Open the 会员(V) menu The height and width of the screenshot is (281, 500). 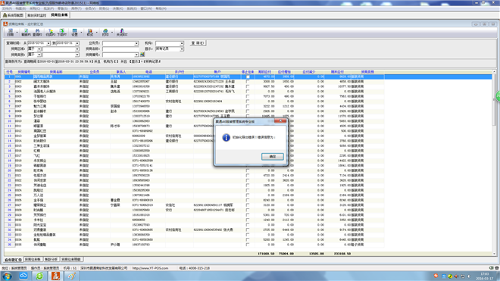pos(90,8)
